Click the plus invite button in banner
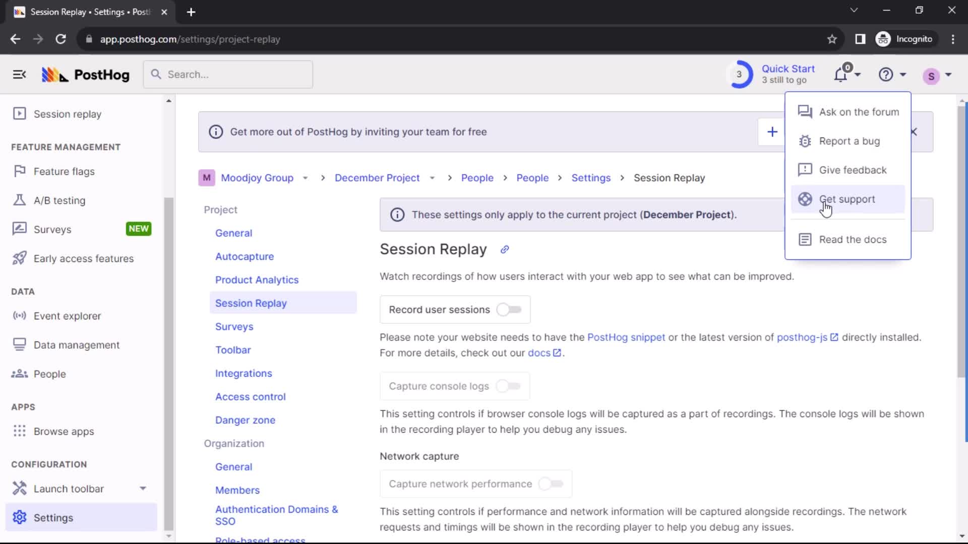Screen dimensions: 968x544 772,132
